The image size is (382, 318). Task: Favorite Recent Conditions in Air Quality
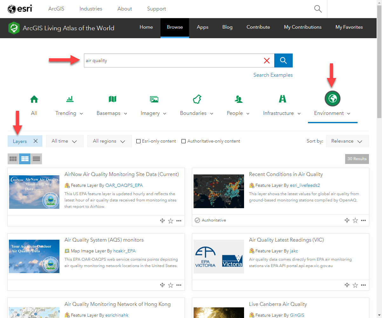click(x=355, y=220)
